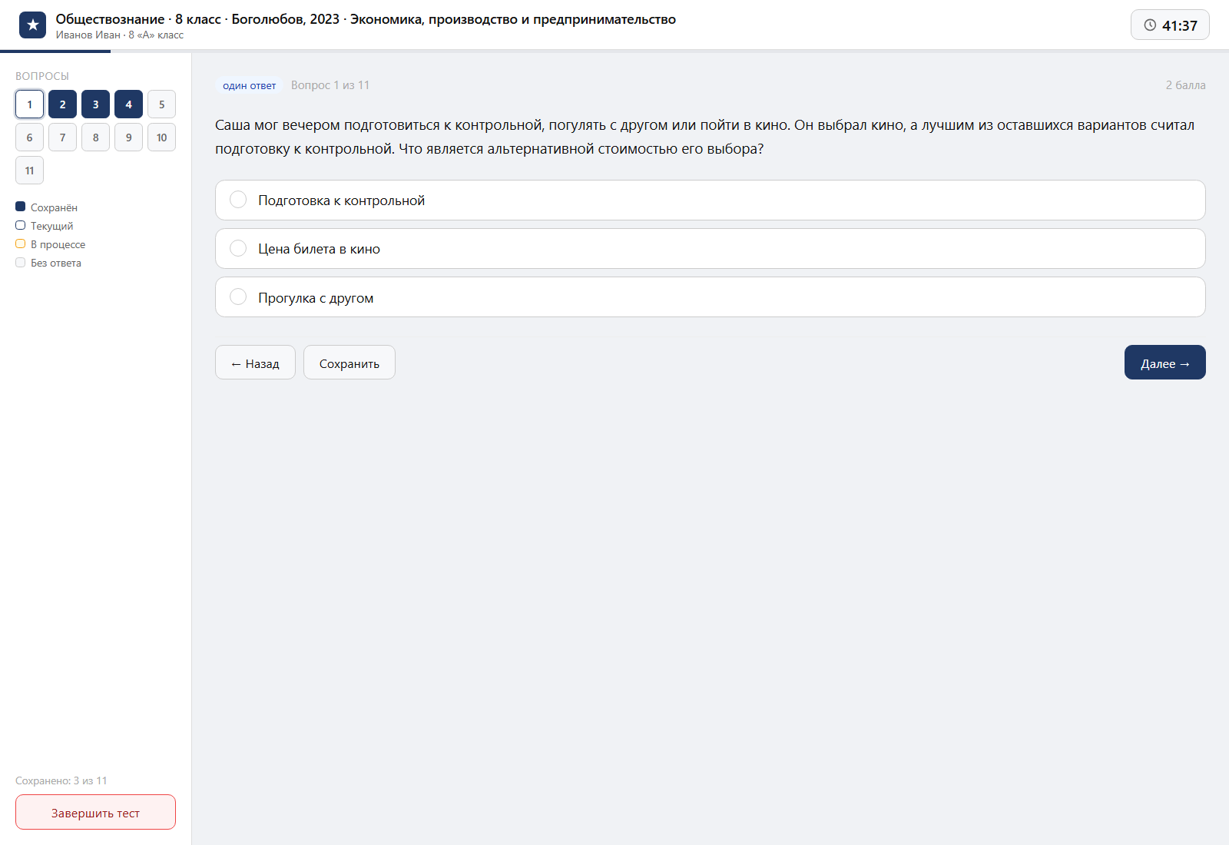The image size is (1229, 845).
Task: Jump to question 8
Action: tap(95, 138)
